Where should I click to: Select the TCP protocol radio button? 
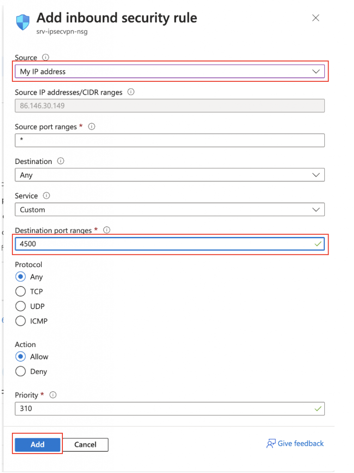pyautogui.click(x=20, y=291)
